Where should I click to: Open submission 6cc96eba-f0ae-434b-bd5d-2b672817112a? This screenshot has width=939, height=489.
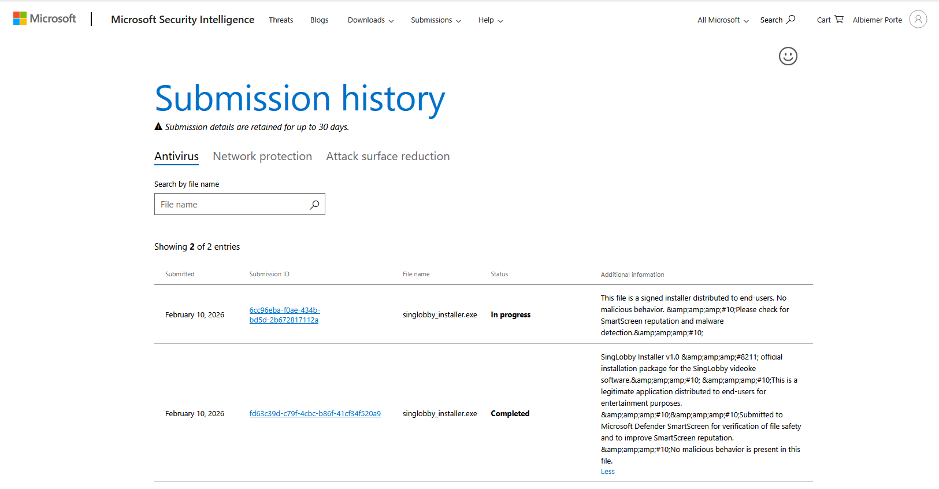pos(285,315)
